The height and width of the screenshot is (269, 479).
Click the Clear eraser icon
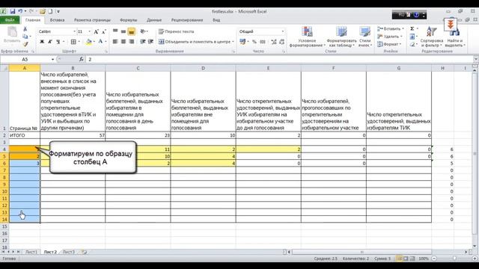coord(412,45)
